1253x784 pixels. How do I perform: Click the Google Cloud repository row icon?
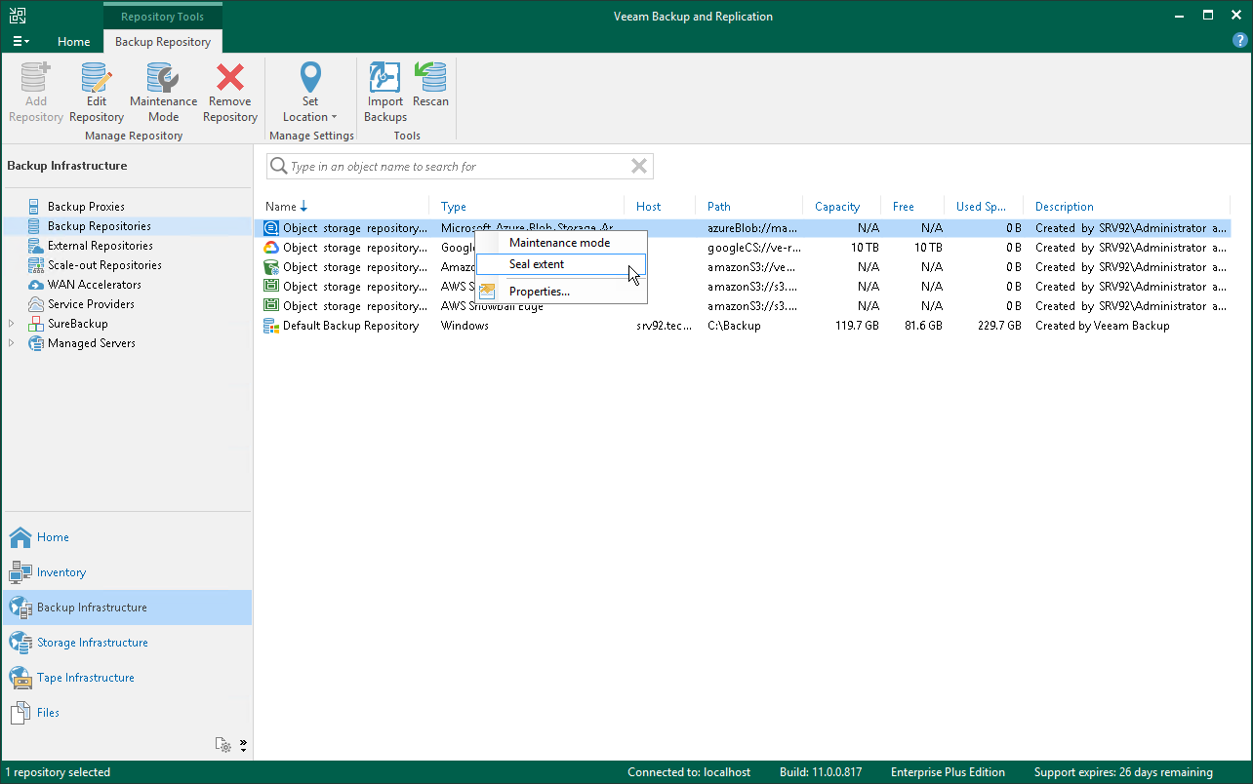271,248
